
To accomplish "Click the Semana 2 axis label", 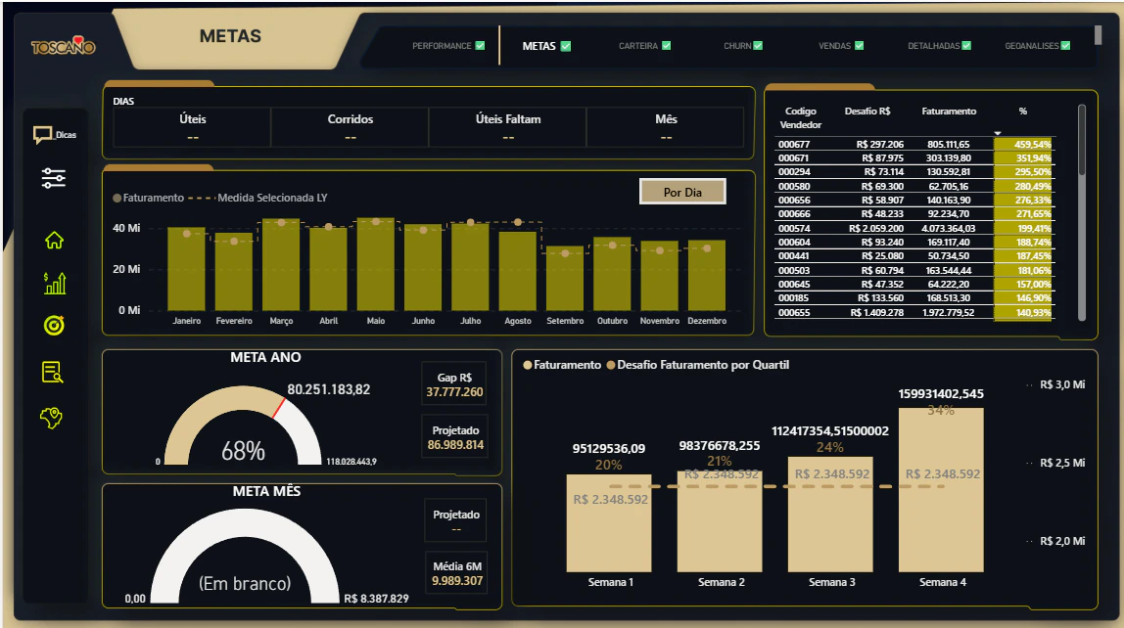I will point(722,582).
